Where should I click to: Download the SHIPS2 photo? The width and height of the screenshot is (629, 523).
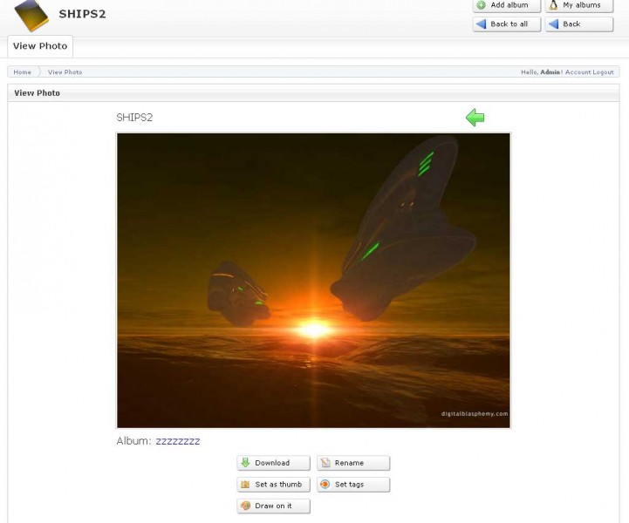coord(273,463)
